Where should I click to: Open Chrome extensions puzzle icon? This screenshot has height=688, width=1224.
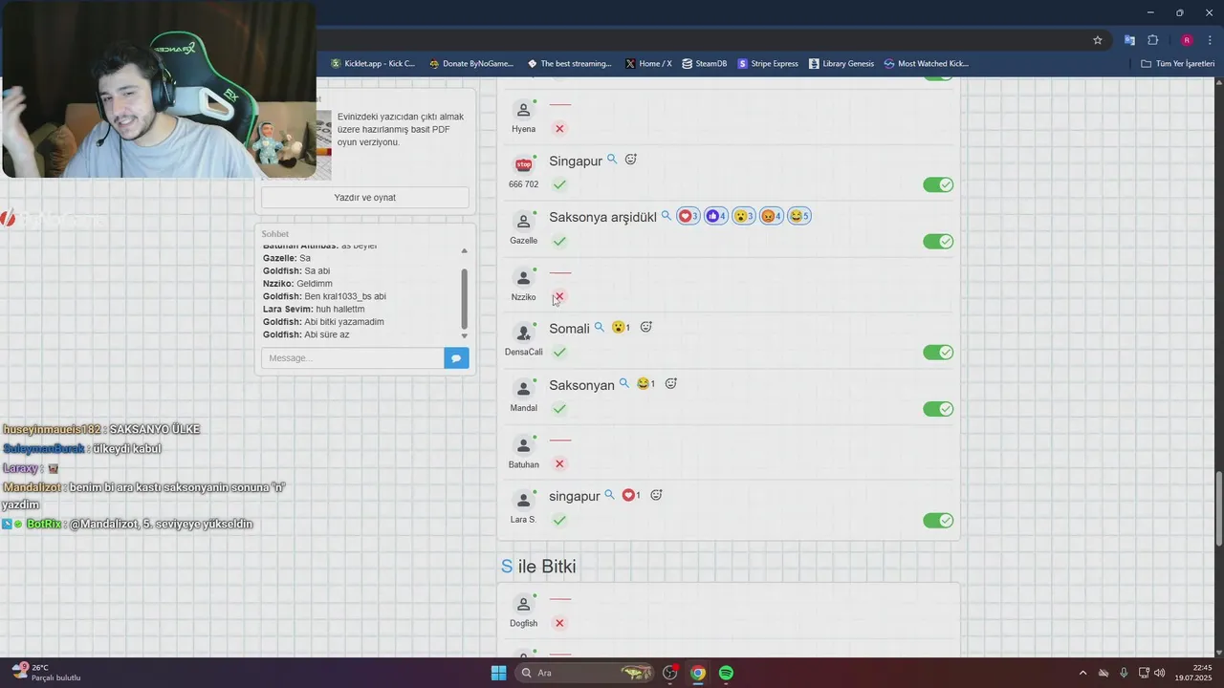(x=1153, y=40)
